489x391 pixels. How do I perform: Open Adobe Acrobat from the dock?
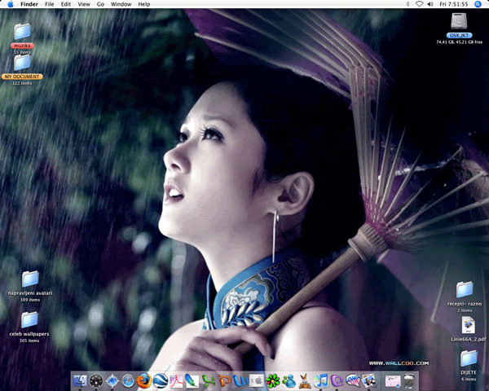pos(175,380)
